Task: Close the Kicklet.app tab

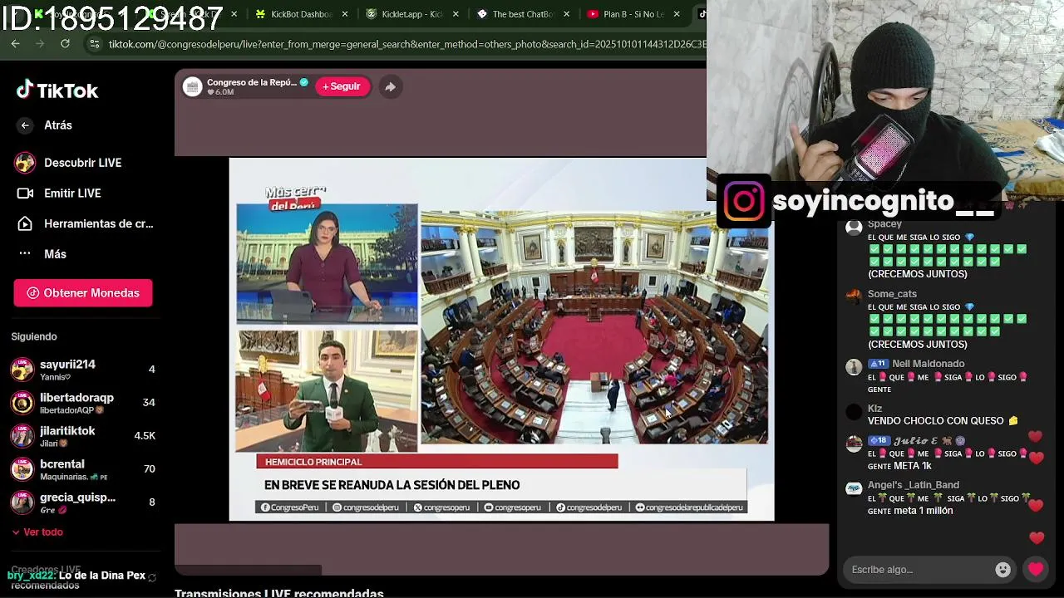Action: click(x=456, y=14)
